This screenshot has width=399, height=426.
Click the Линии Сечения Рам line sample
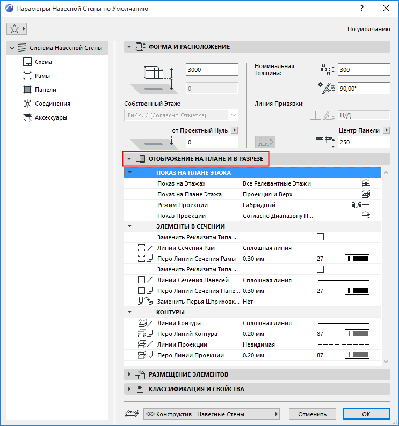click(344, 248)
